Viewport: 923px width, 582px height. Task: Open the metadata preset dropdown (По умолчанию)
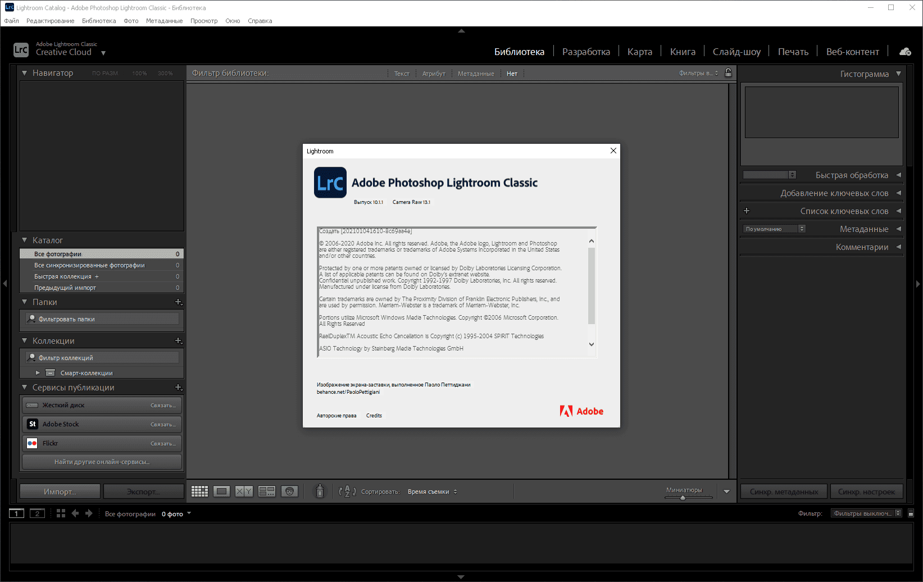(x=774, y=229)
